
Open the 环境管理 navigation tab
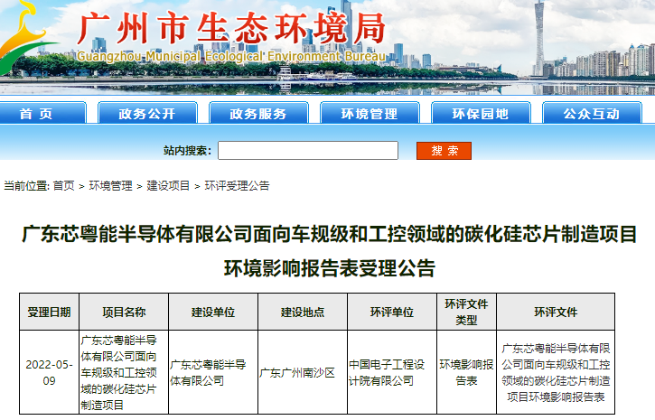tap(370, 113)
